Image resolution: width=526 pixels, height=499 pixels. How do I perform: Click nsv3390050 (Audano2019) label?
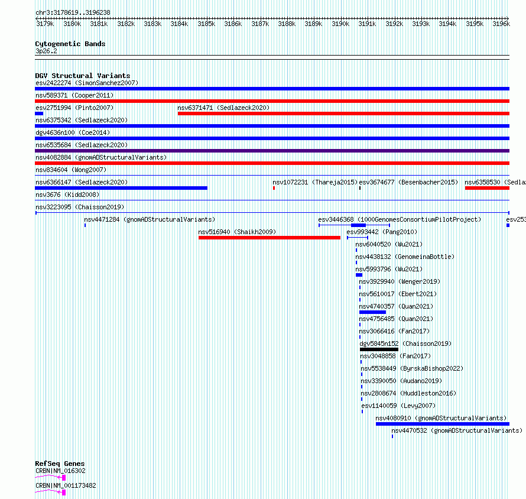pos(401,381)
